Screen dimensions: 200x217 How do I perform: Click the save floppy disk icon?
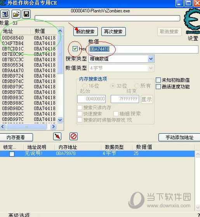tap(26, 14)
